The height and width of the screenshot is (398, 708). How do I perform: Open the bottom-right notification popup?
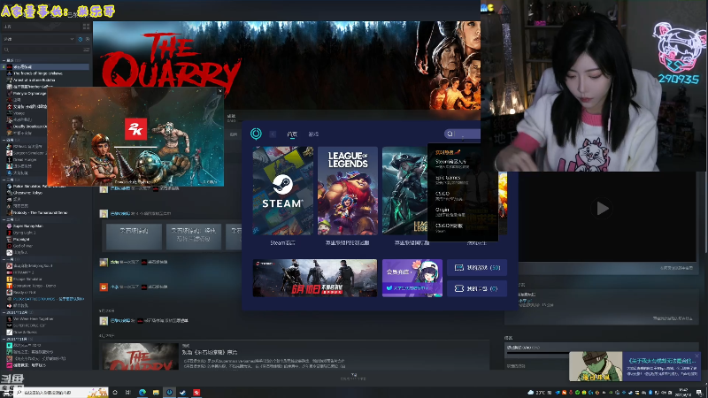click(x=635, y=366)
